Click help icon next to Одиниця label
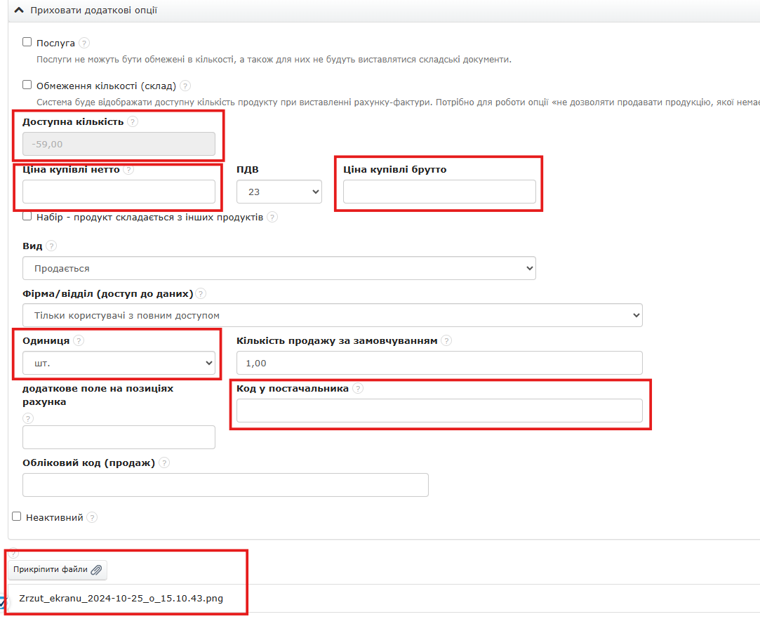 [x=79, y=340]
